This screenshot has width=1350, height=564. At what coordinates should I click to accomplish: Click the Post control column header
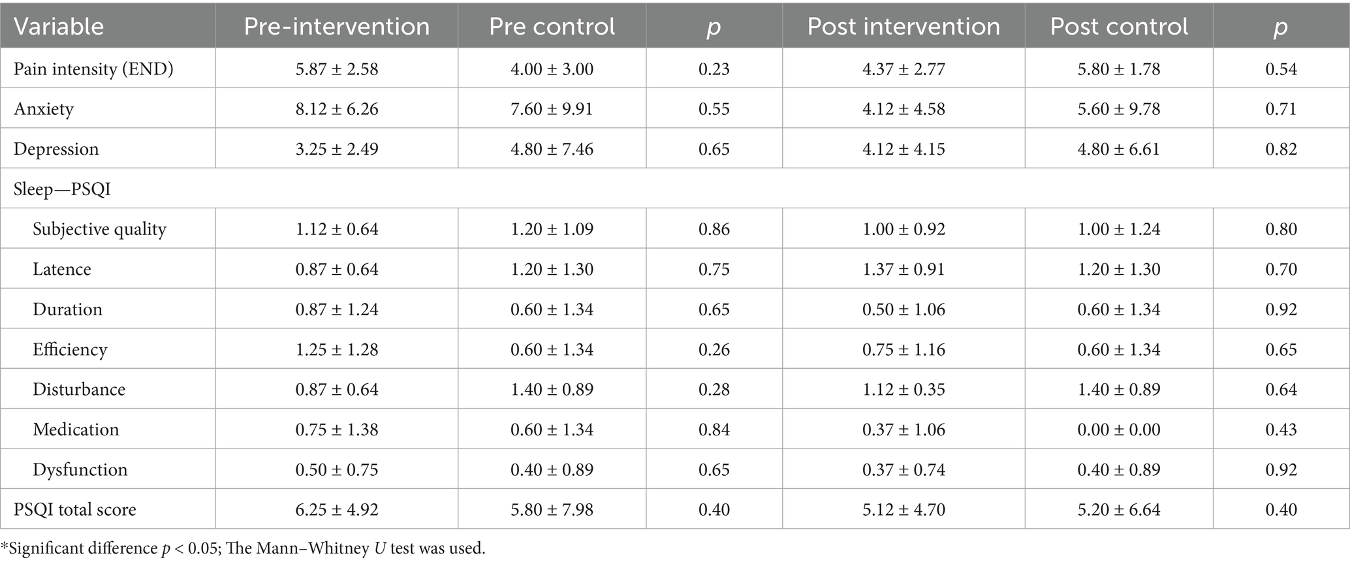[1119, 26]
